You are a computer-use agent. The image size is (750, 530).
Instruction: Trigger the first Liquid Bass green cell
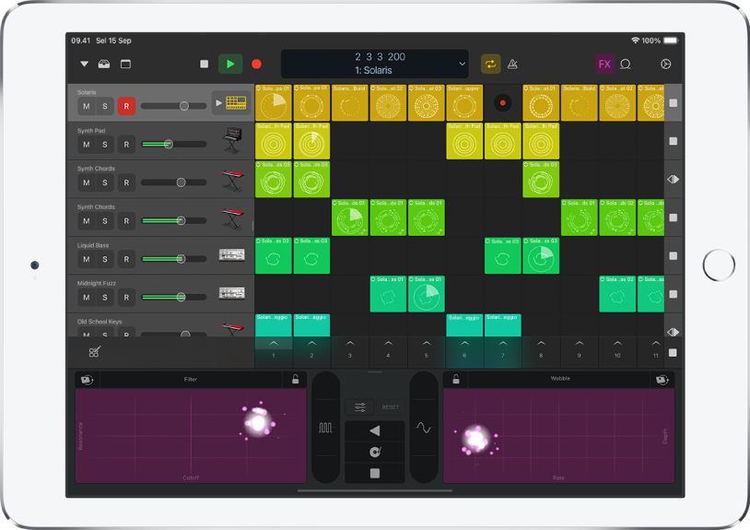point(273,256)
